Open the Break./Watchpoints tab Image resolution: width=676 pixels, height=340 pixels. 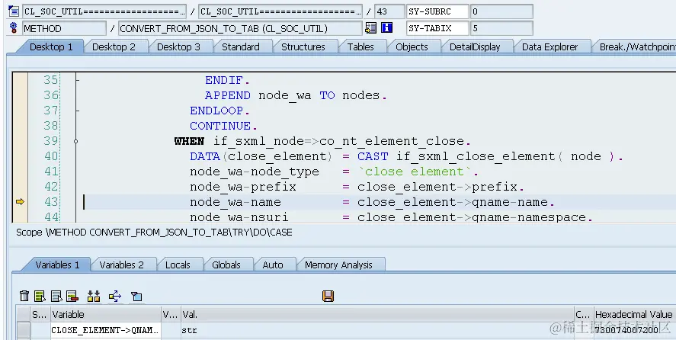637,47
